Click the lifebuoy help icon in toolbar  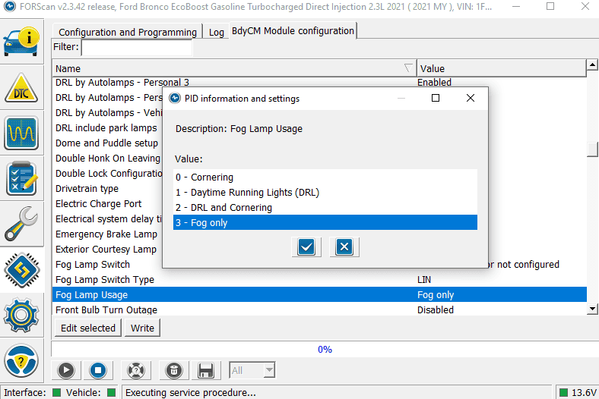[x=136, y=370]
